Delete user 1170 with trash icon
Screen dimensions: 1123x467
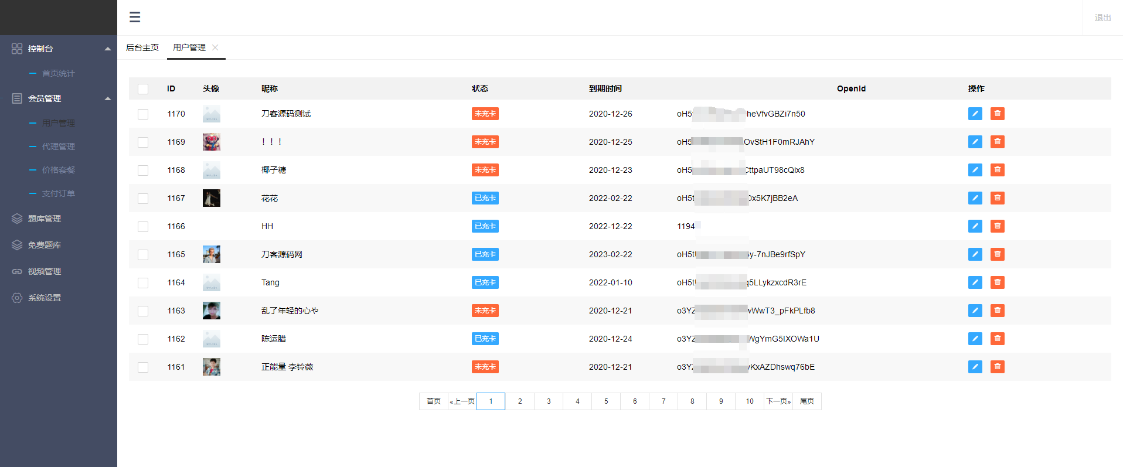point(998,114)
